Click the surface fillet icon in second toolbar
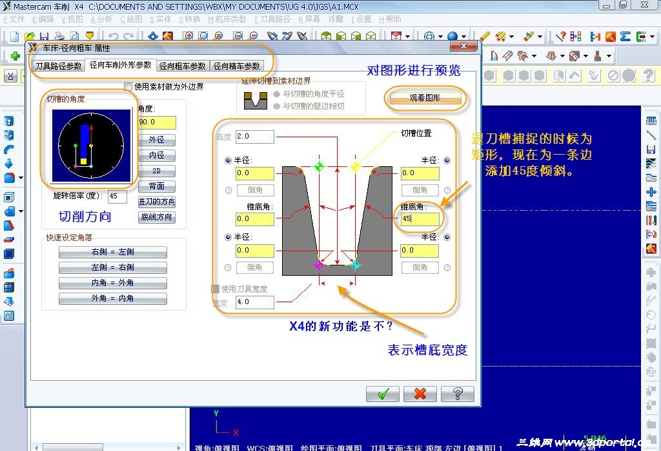This screenshot has height=451, width=661. coord(507,55)
